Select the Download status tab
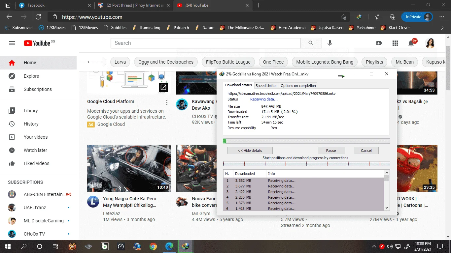451x253 pixels. (x=238, y=85)
